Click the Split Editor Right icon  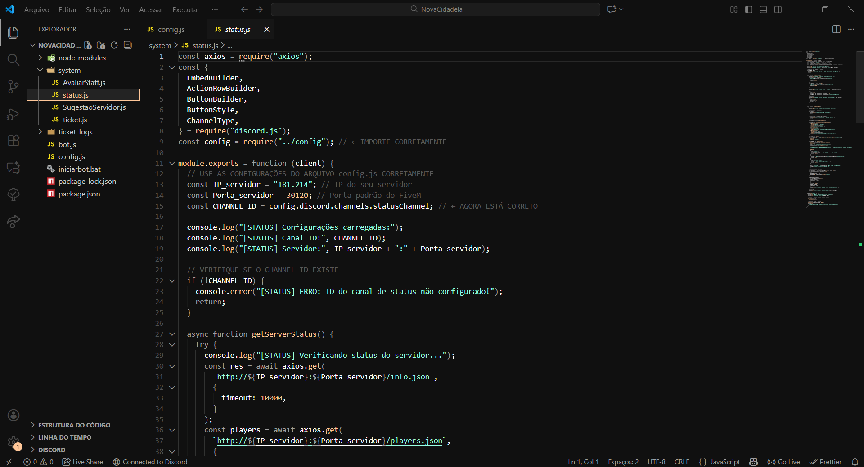tap(836, 29)
